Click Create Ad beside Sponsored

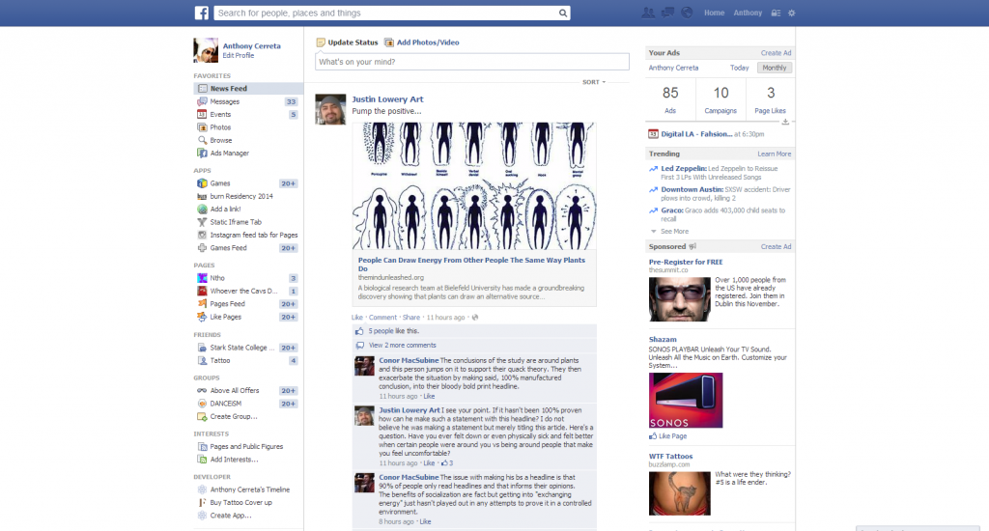pos(776,246)
